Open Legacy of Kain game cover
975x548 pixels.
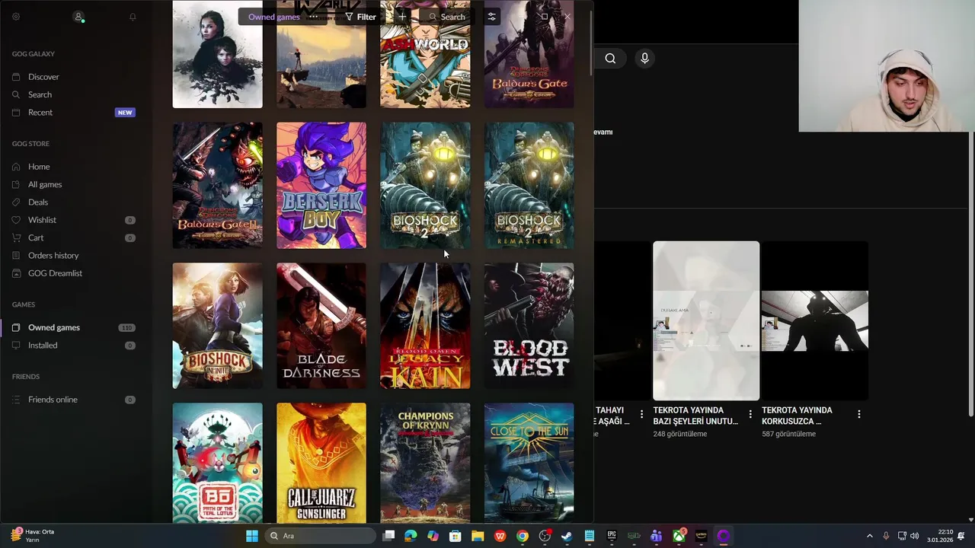425,326
